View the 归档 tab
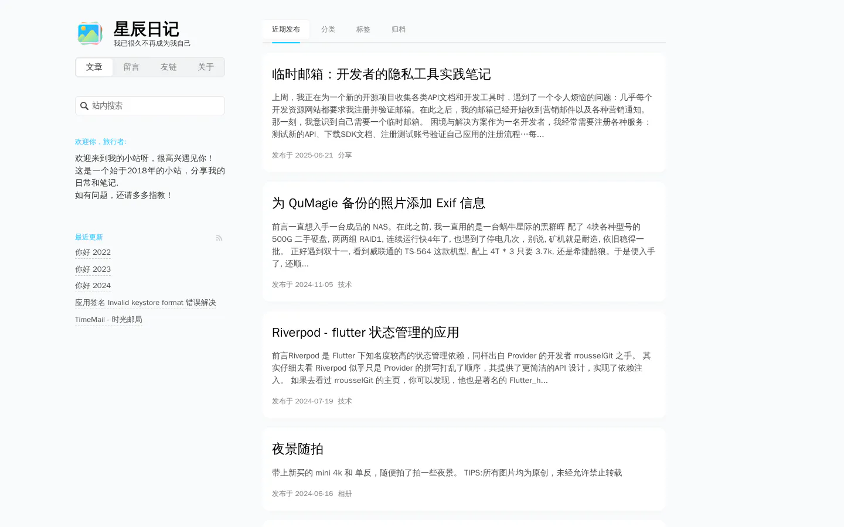Viewport: 844px width, 527px height. 399,29
